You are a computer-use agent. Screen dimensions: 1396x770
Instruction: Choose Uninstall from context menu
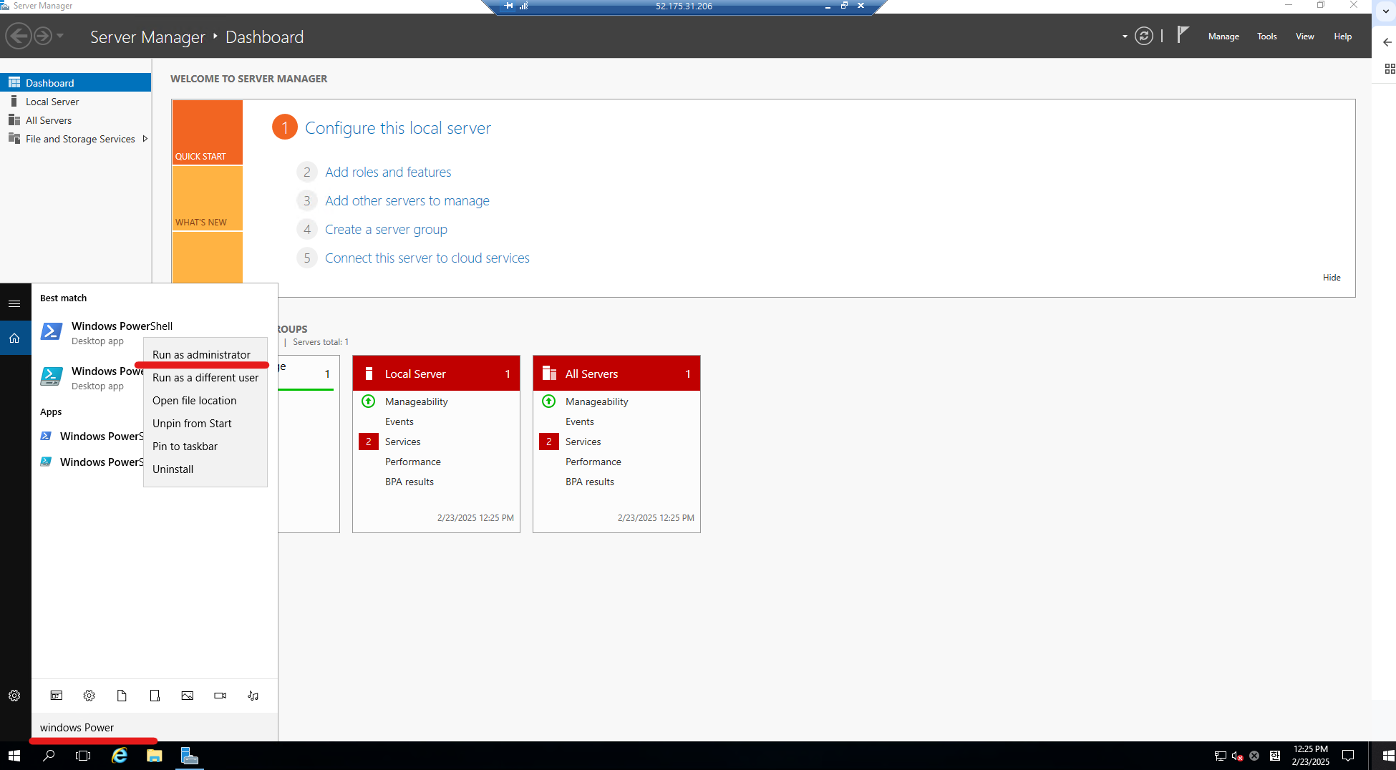pyautogui.click(x=205, y=469)
